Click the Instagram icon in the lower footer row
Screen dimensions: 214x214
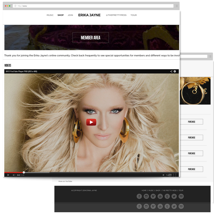[146, 206]
